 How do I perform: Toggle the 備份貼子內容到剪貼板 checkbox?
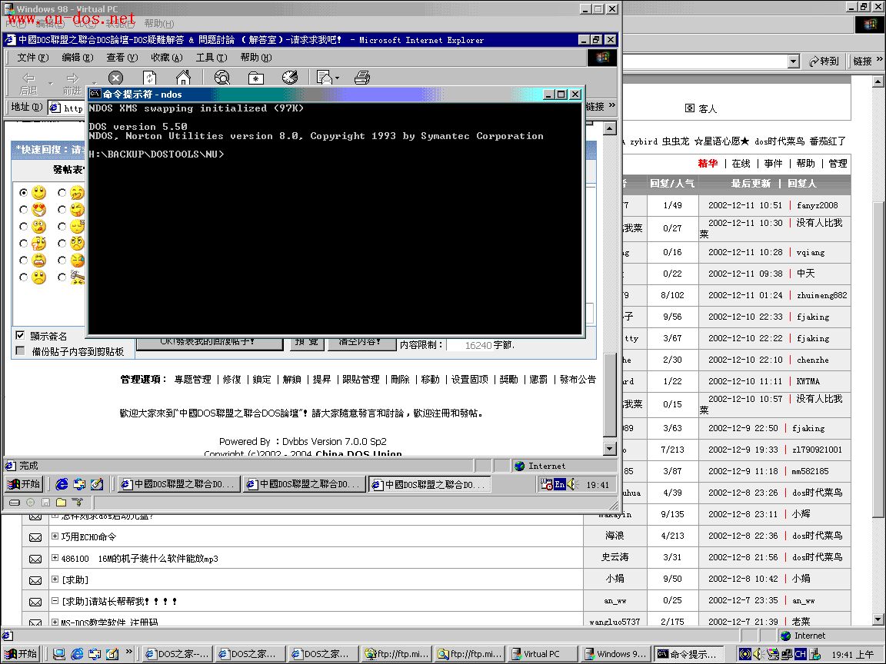[x=20, y=350]
